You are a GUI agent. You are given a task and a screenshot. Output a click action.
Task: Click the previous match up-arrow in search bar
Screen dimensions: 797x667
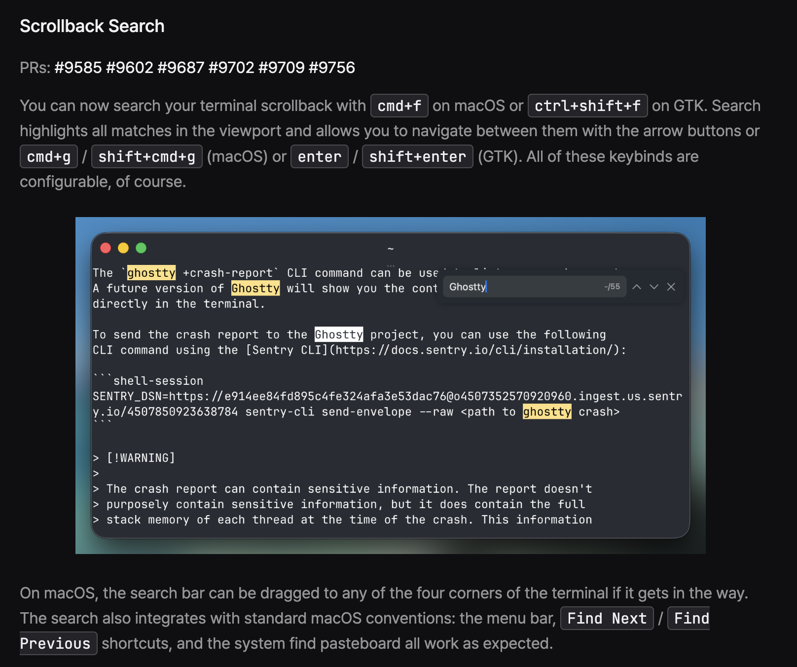[637, 287]
